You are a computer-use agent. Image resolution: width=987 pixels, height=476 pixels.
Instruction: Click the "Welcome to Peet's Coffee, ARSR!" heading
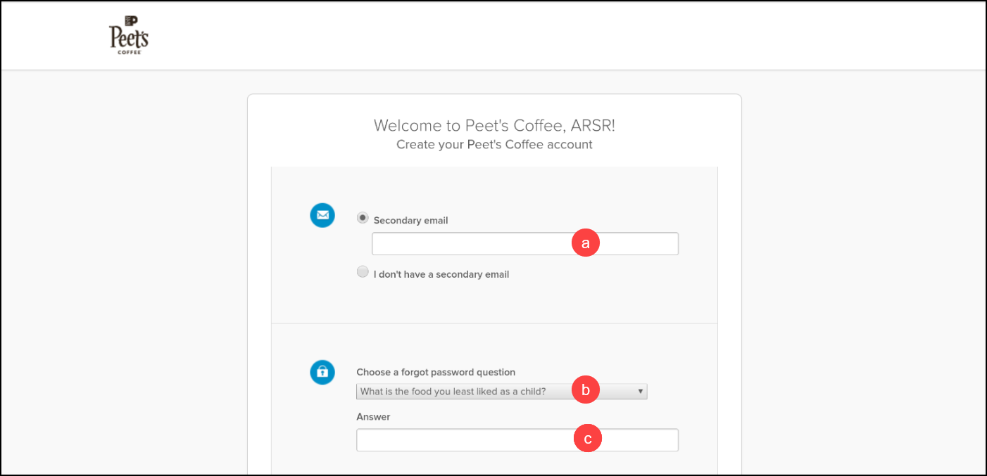coord(495,125)
